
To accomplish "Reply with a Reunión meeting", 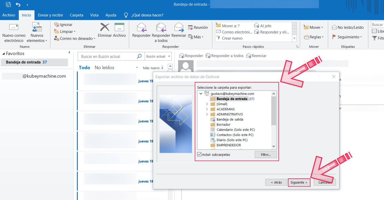I will [x=198, y=27].
